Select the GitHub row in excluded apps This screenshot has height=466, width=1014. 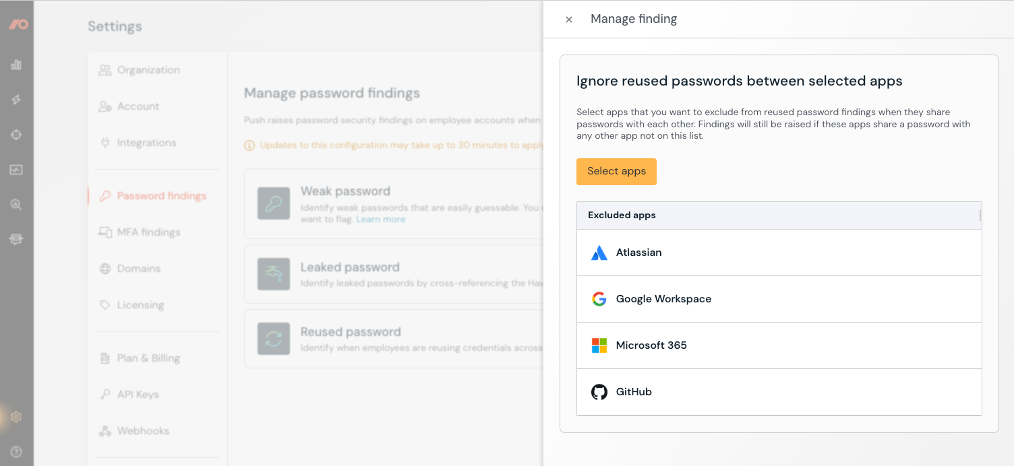[779, 392]
